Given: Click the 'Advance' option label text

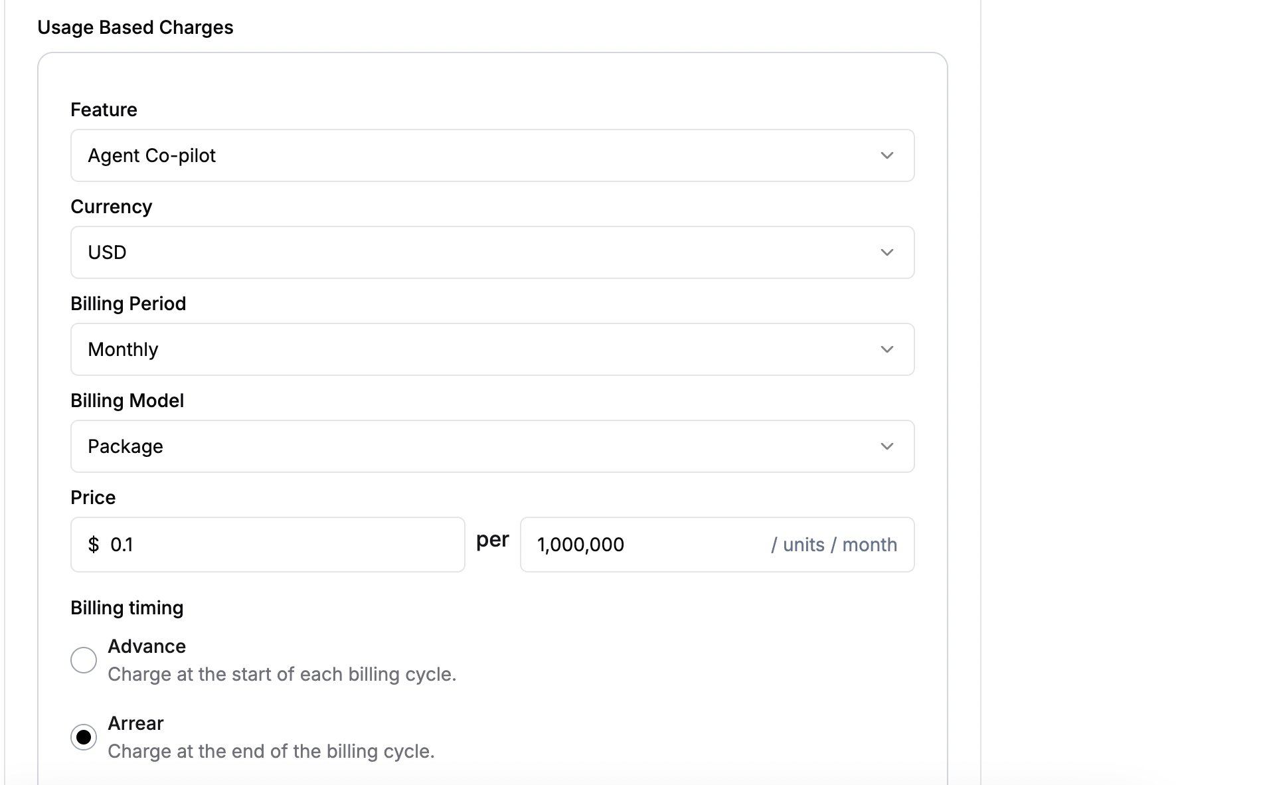Looking at the screenshot, I should click(x=147, y=646).
